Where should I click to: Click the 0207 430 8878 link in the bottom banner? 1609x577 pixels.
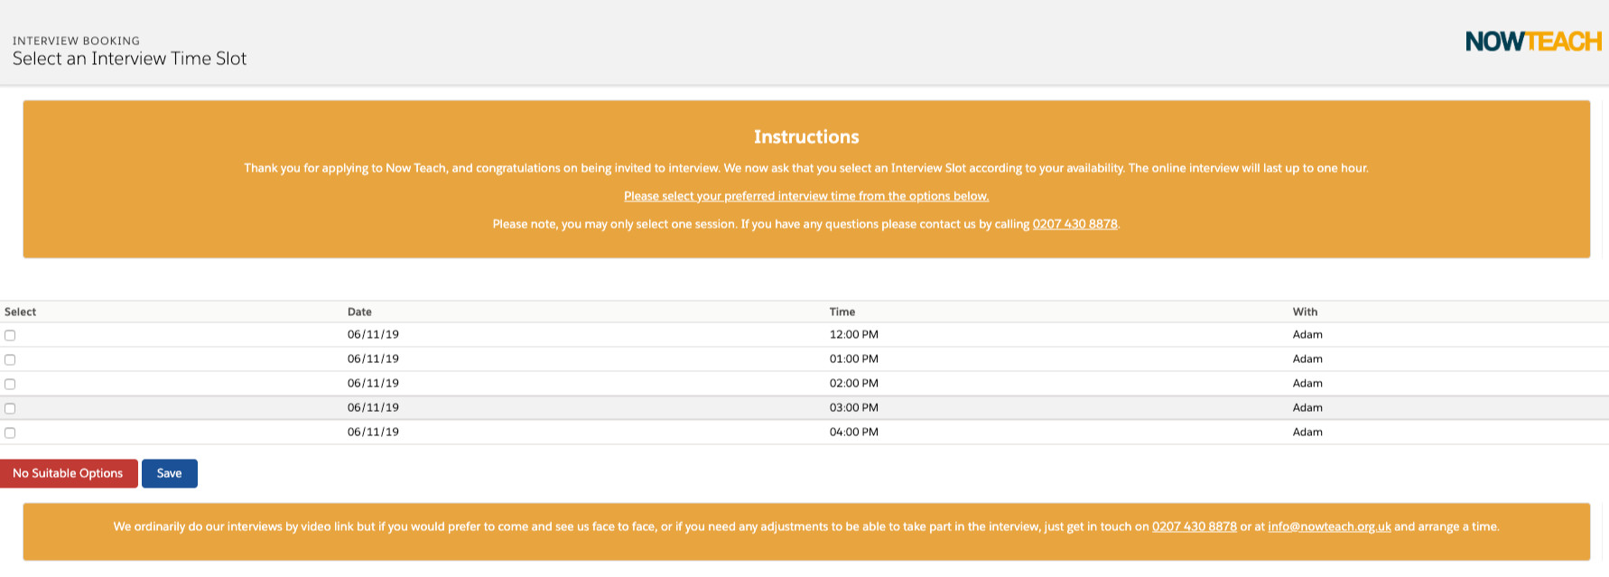pos(1194,526)
